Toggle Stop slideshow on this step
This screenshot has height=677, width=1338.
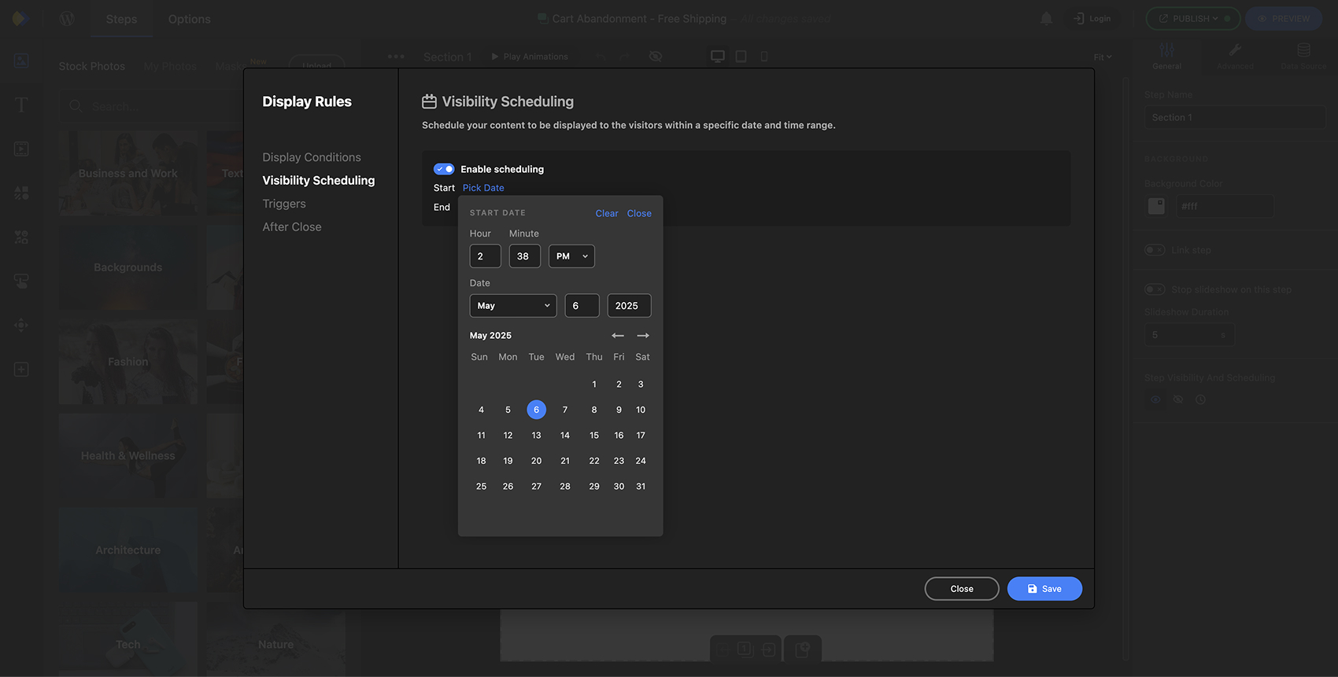(1155, 289)
